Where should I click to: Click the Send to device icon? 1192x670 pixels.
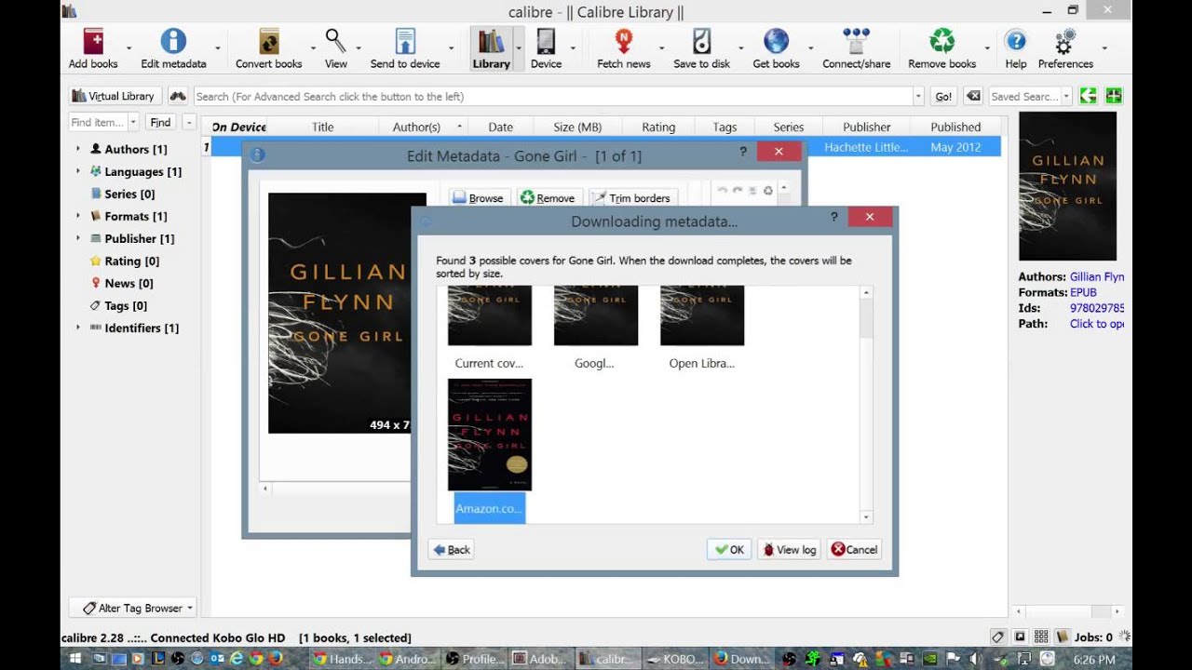coord(405,41)
